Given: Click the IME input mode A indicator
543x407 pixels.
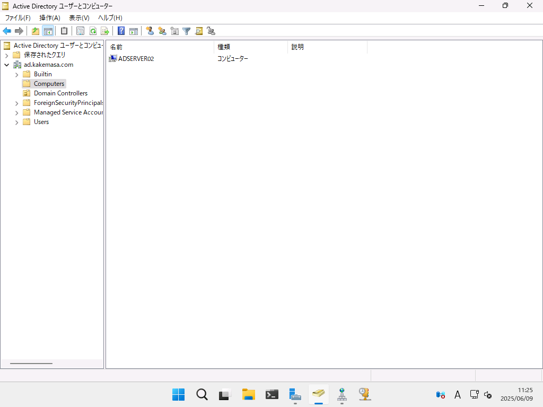Looking at the screenshot, I should (458, 394).
